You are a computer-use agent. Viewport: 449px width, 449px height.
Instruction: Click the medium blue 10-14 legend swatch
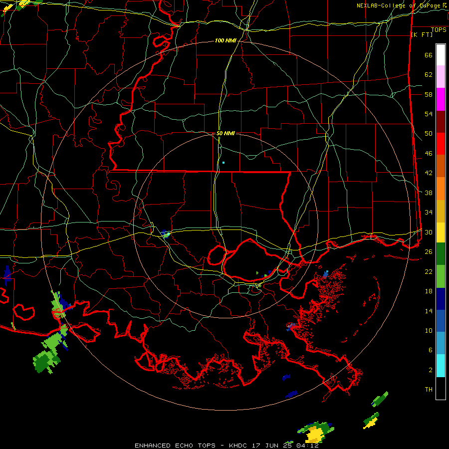coord(441,321)
